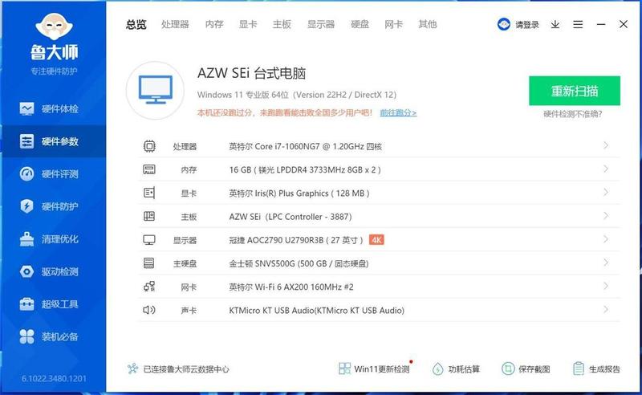The image size is (642, 395).
Task: Expand the 内存 row chevron
Action: [x=606, y=169]
